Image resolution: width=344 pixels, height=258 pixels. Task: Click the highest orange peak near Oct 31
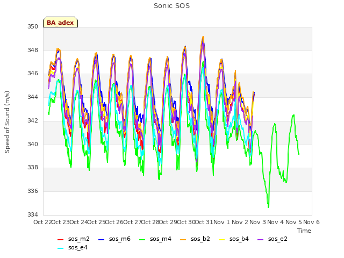point(203,37)
